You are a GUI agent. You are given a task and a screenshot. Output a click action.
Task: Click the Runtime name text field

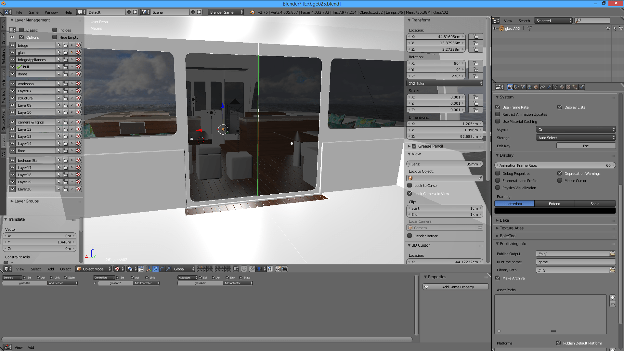click(x=575, y=262)
